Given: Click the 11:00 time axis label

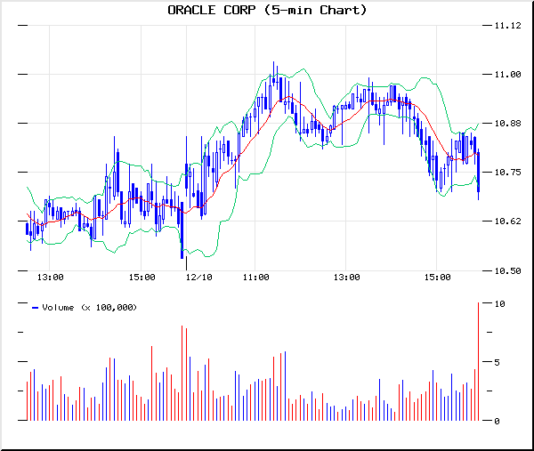Looking at the screenshot, I should tap(255, 278).
